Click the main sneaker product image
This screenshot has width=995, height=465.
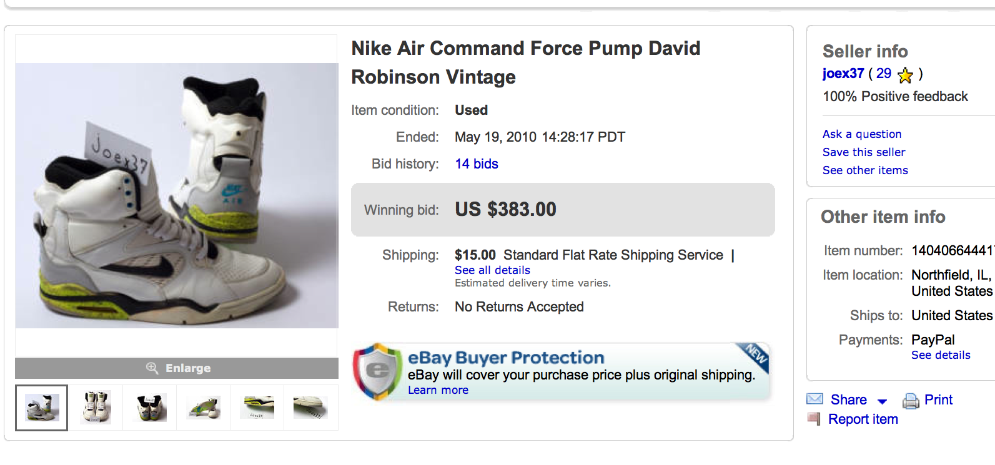[x=176, y=195]
